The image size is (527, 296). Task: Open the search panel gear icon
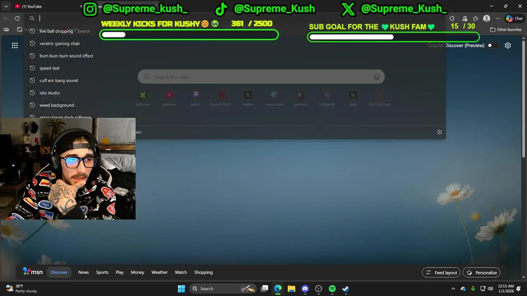point(439,132)
